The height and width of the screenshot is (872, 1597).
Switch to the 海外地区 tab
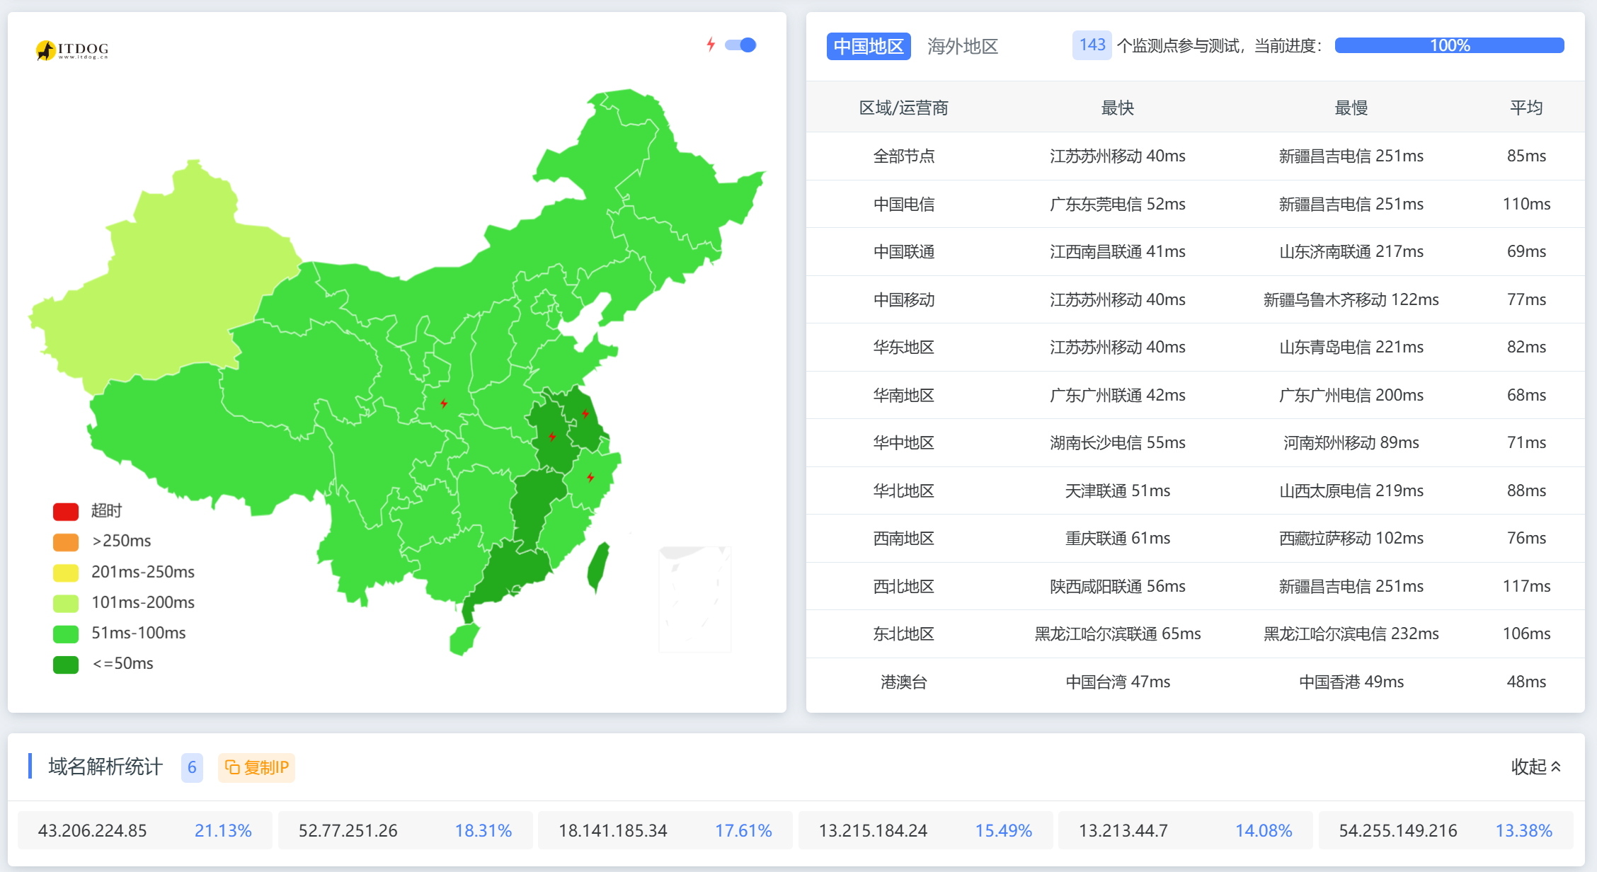pos(963,47)
